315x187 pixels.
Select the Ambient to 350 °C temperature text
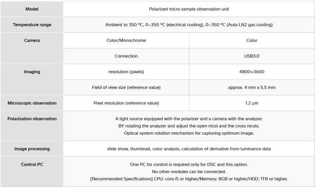(x=189, y=25)
